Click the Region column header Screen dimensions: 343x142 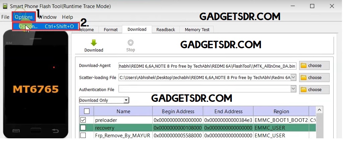click(281, 112)
